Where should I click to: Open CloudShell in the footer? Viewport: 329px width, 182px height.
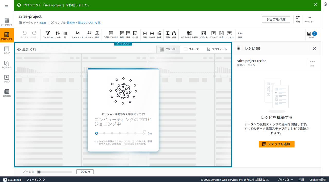pos(12,180)
